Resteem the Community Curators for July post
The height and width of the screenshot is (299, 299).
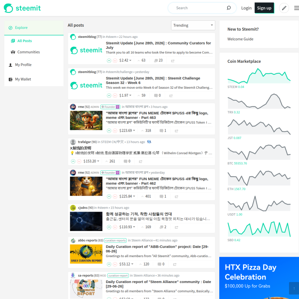[x=172, y=61]
